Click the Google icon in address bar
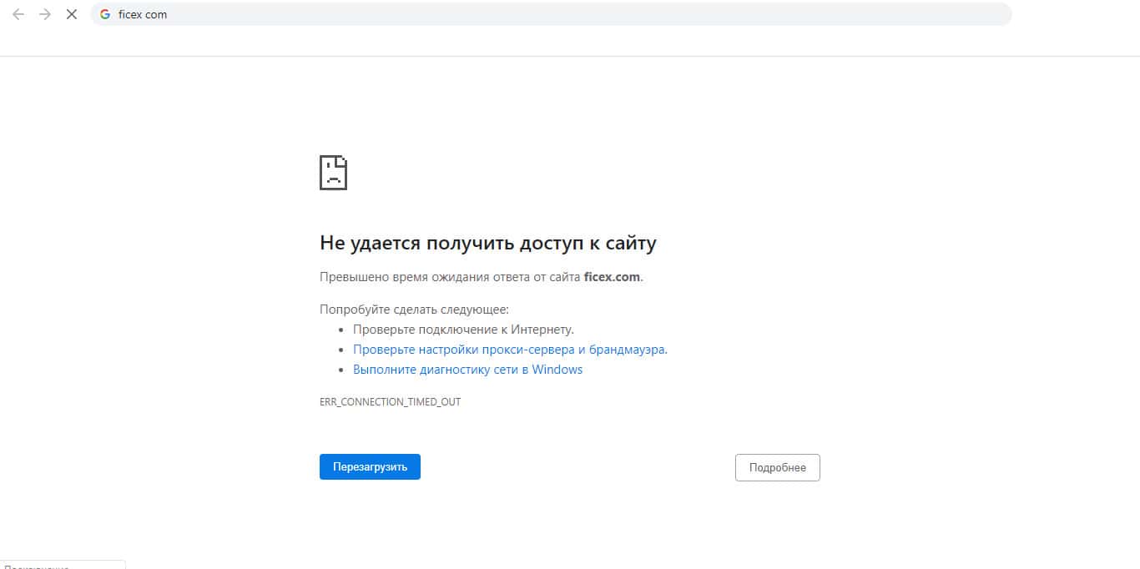 105,14
